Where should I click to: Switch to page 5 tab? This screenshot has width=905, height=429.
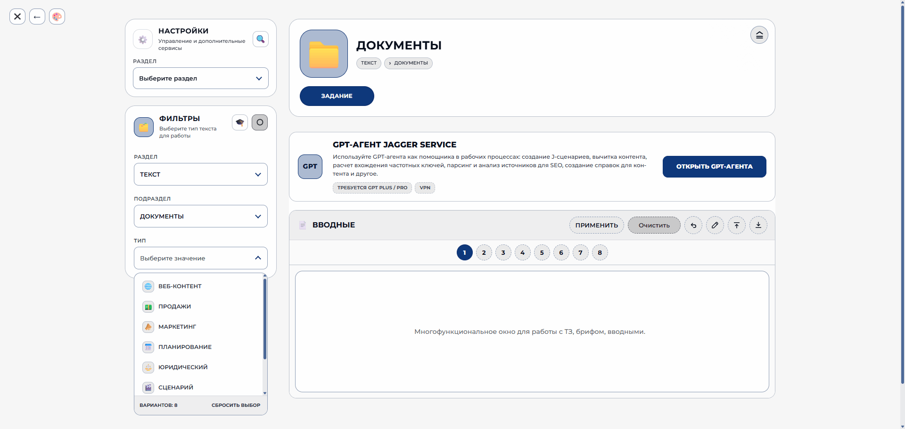point(542,252)
